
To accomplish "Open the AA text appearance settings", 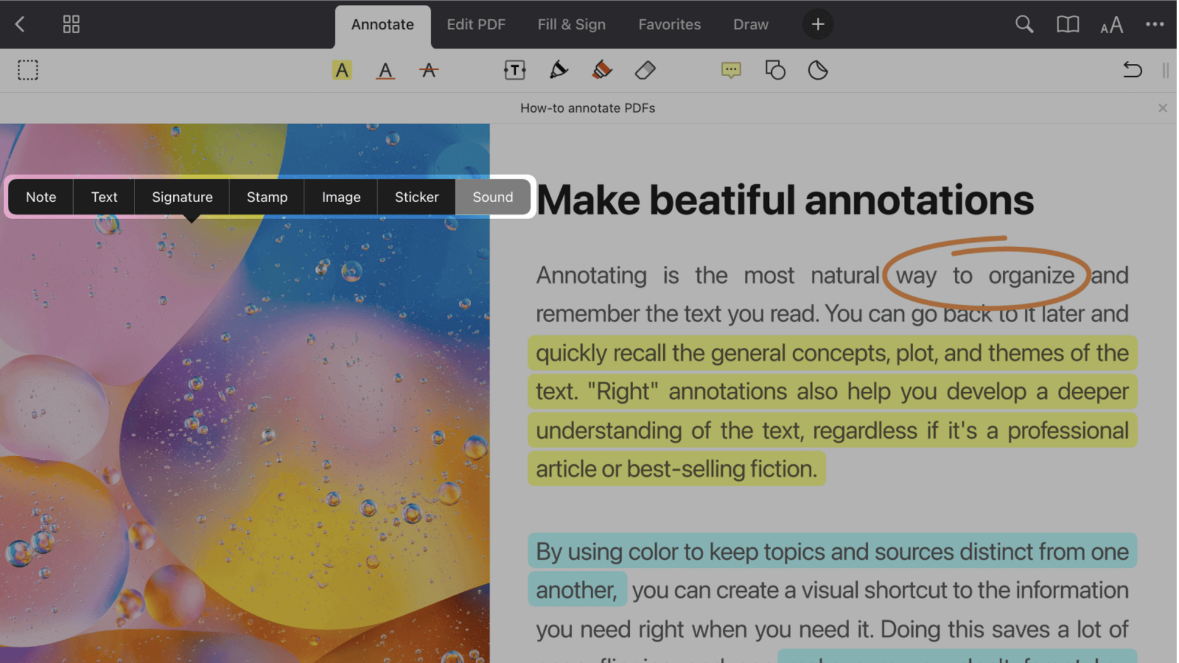I will (1111, 25).
